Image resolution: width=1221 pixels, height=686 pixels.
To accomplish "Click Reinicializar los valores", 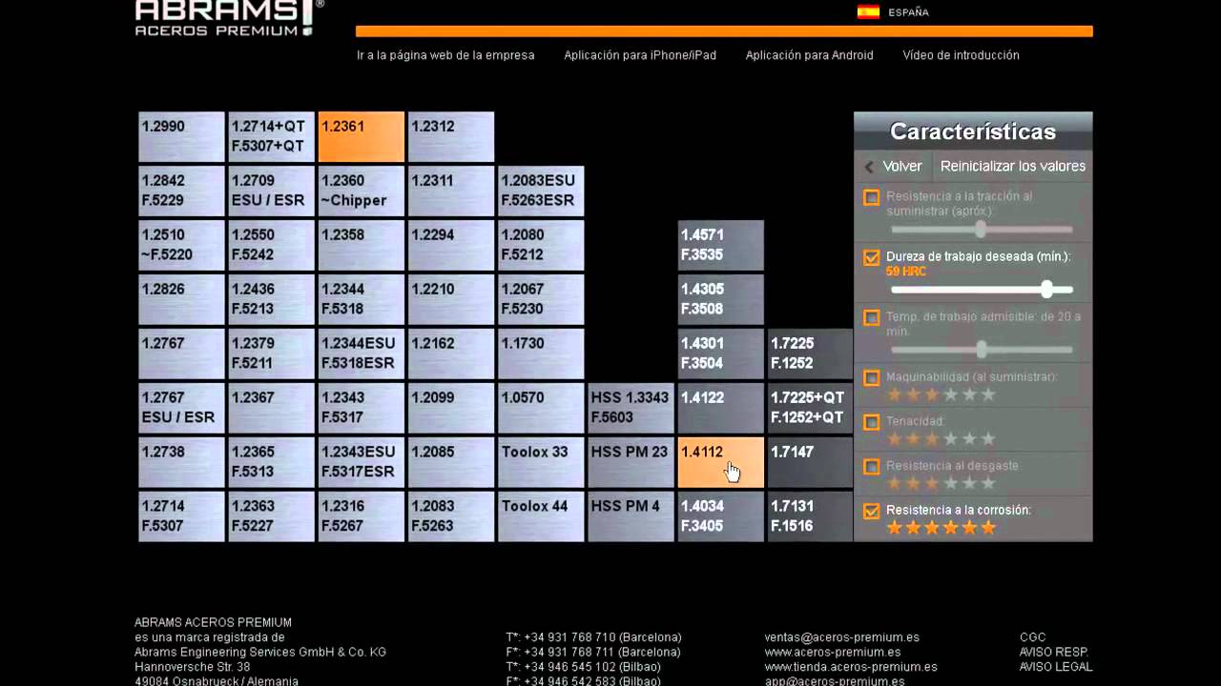I will [x=1013, y=167].
